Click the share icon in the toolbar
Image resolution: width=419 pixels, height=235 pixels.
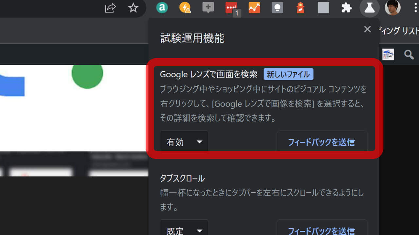[110, 8]
